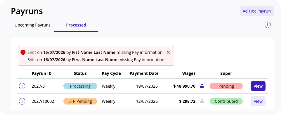Click the alert line for shift 16/07/2026
This screenshot has width=281, height=115.
(x=96, y=60)
